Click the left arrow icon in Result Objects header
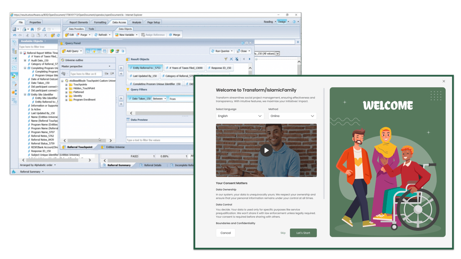This screenshot has height=259, width=461. (x=244, y=59)
